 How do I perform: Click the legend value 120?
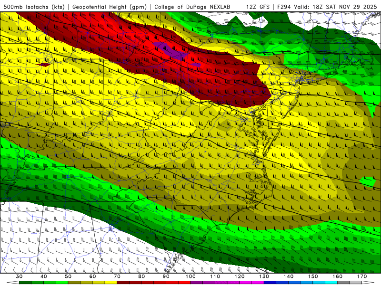(240, 276)
